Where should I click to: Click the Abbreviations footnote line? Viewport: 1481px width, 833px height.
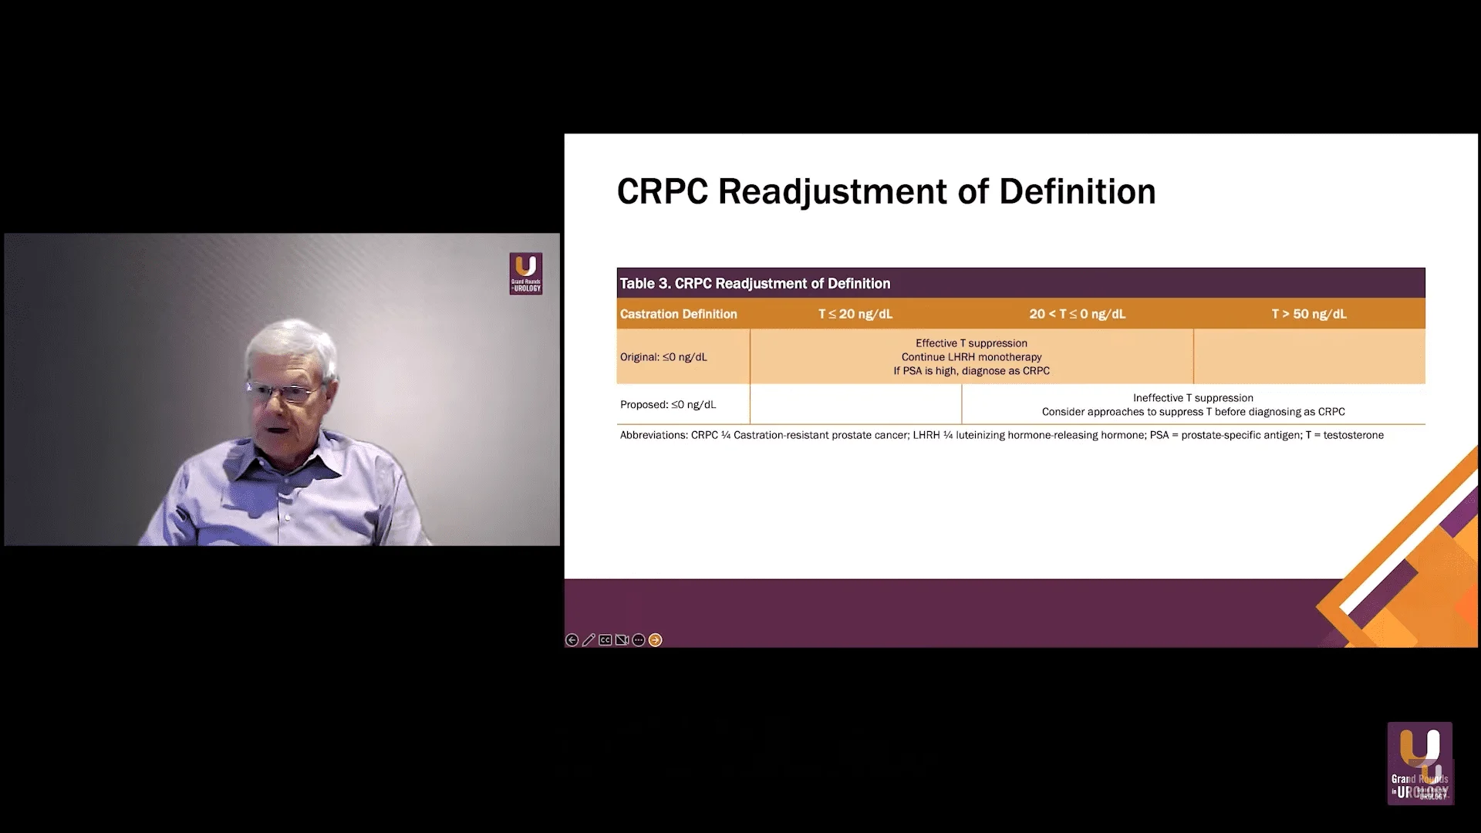(x=1002, y=435)
